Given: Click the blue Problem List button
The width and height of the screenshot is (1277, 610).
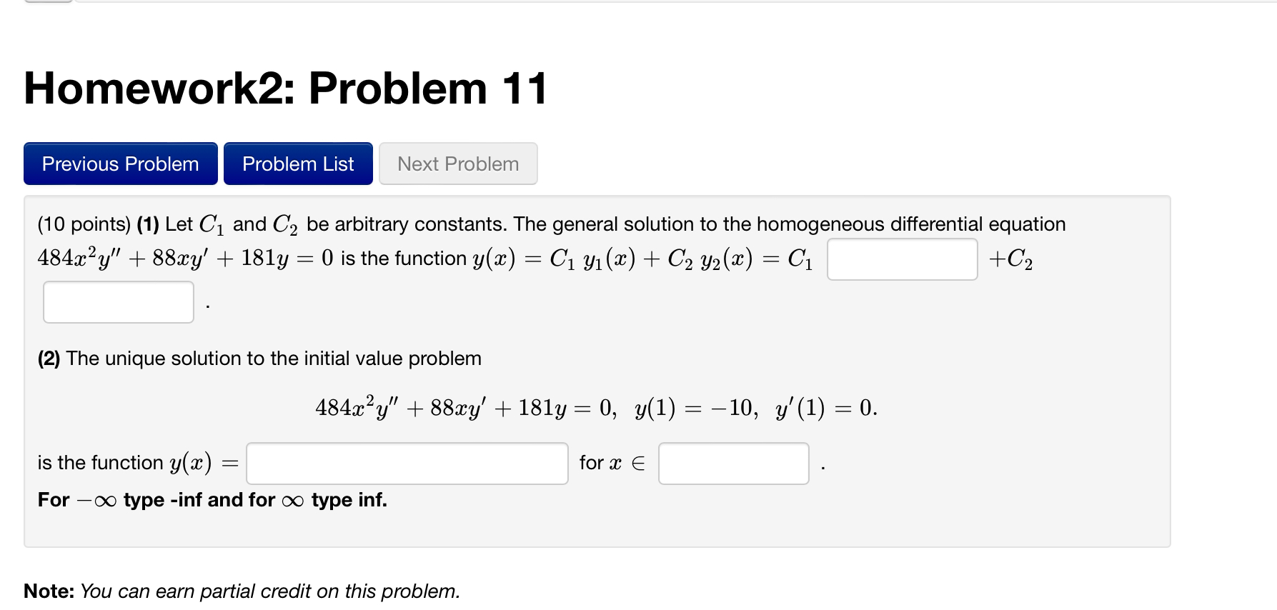Looking at the screenshot, I should pyautogui.click(x=297, y=164).
